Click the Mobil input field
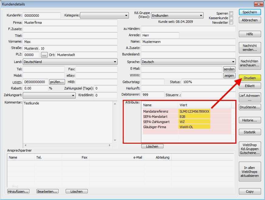This screenshot has height=200, width=265. point(44,75)
